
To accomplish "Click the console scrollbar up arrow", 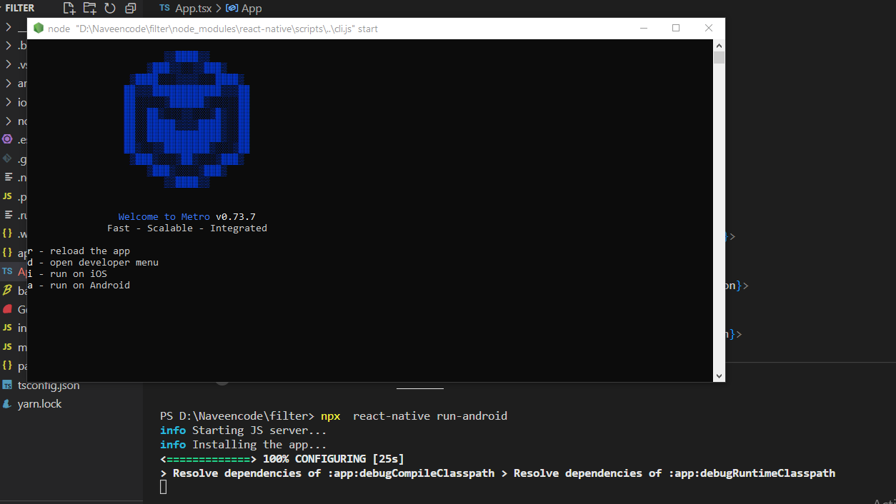I will 720,45.
